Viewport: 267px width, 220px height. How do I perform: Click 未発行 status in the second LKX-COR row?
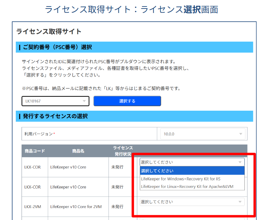click(x=117, y=187)
